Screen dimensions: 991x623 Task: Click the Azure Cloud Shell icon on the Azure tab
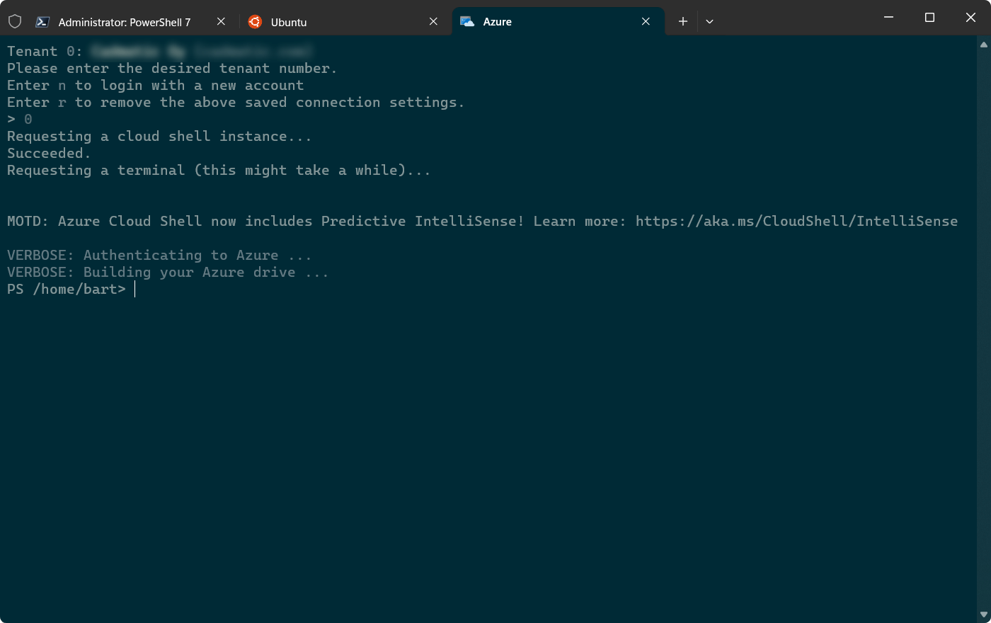pyautogui.click(x=466, y=22)
